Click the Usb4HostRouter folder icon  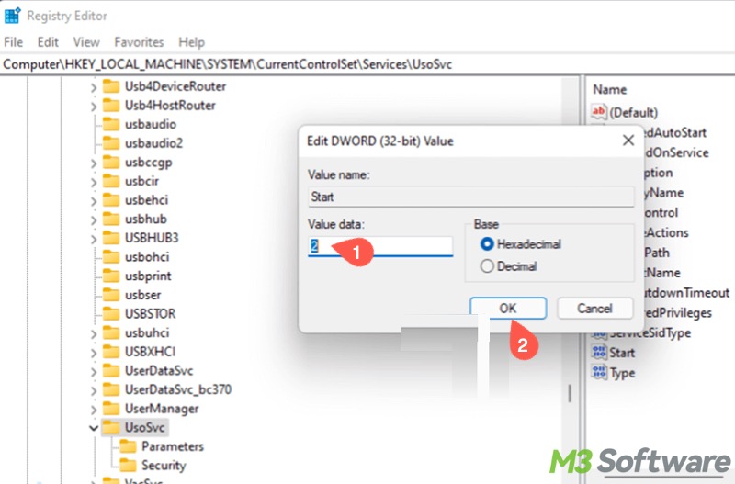point(111,105)
